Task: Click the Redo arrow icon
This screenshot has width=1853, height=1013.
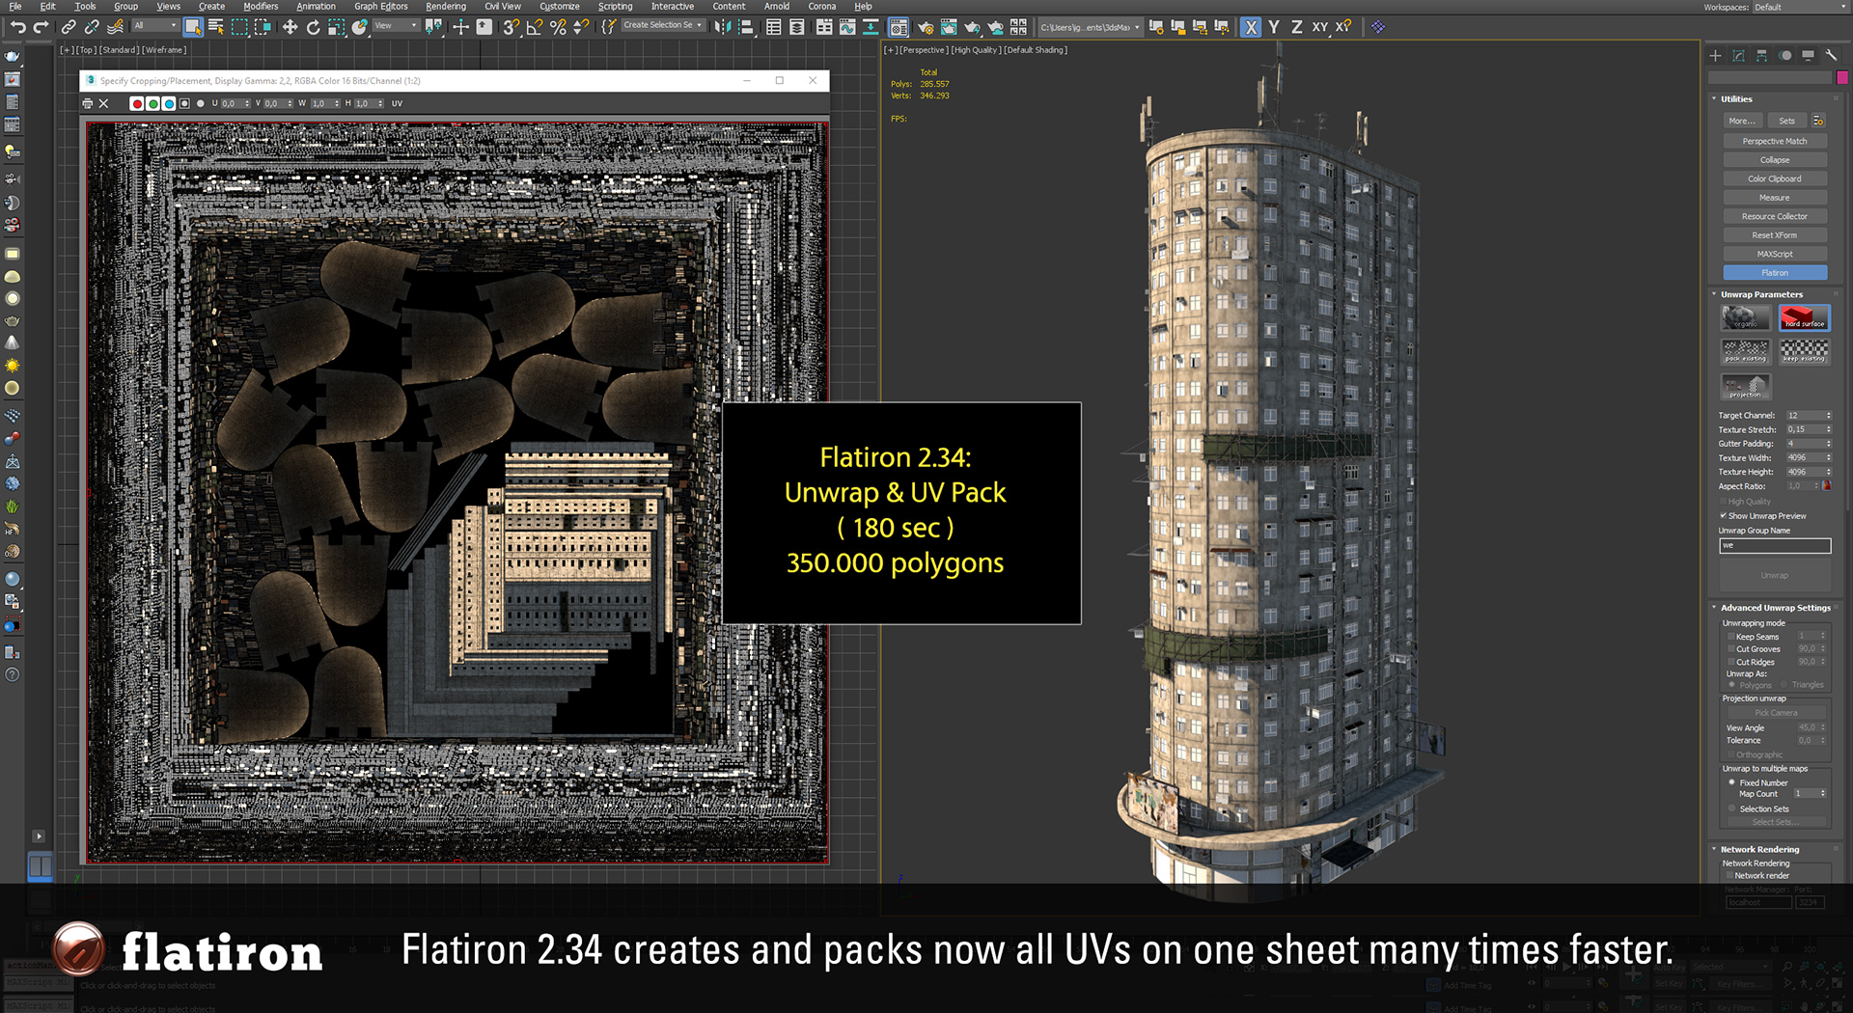Action: 41,27
